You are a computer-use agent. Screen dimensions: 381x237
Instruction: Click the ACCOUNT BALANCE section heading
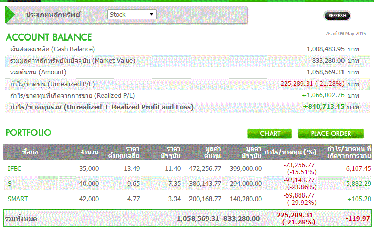tap(49, 37)
